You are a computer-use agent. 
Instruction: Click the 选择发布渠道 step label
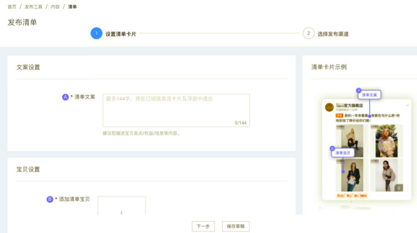(x=333, y=34)
